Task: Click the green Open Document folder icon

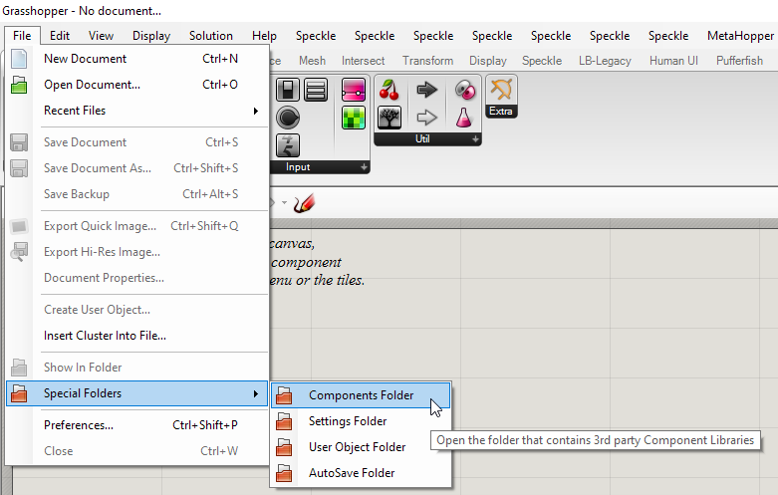Action: click(19, 85)
